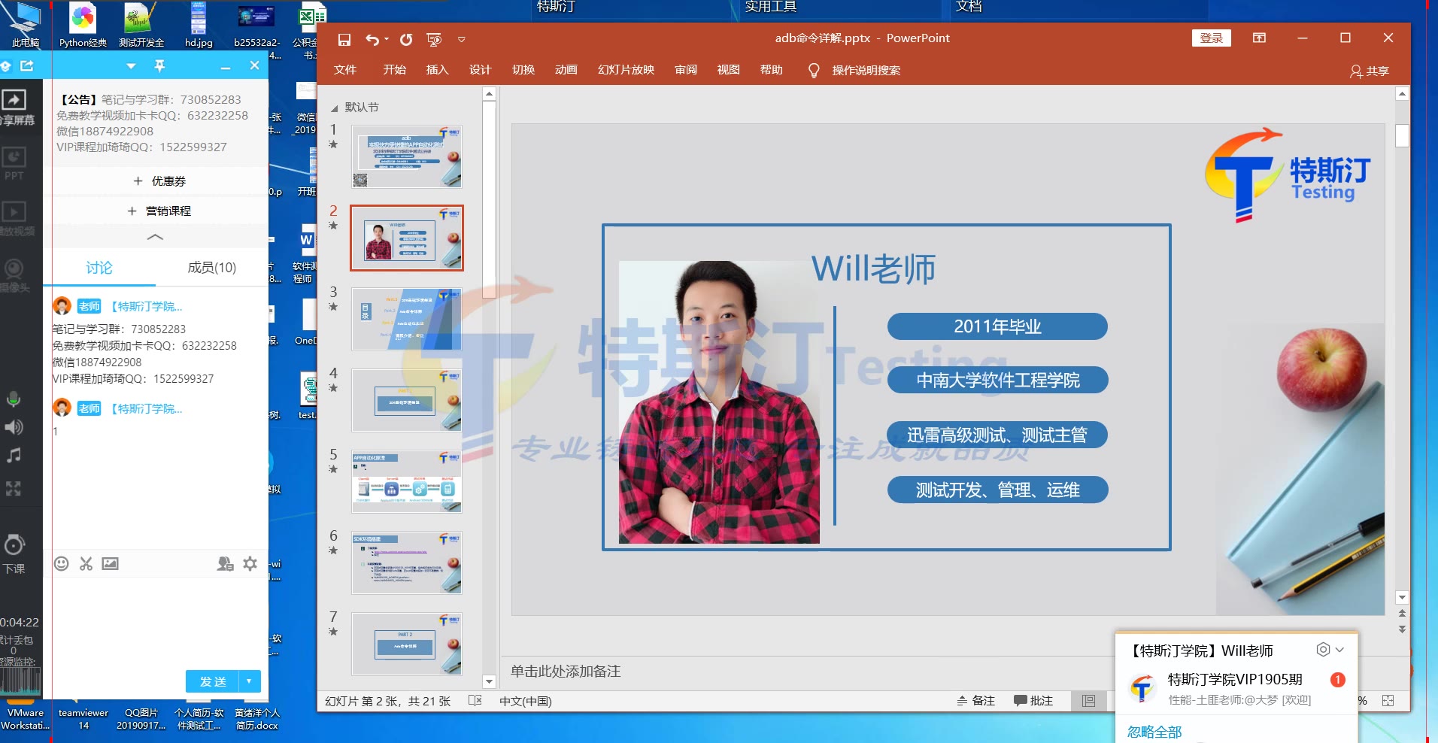This screenshot has width=1438, height=743.
Task: Open the ribbon display options icon
Action: (1259, 38)
